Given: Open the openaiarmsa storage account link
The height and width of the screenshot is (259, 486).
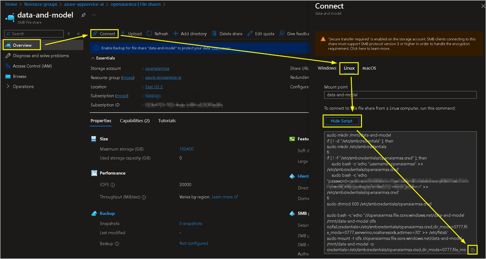Looking at the screenshot, I should click(157, 69).
